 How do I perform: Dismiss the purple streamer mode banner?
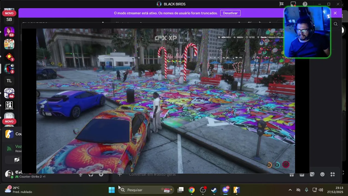coord(335,13)
